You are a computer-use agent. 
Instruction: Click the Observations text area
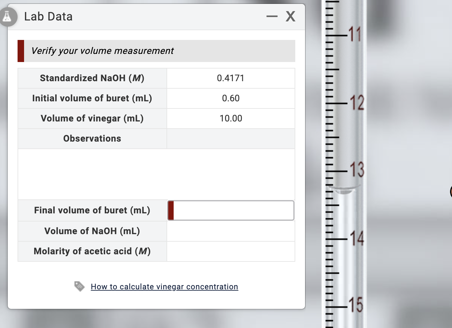tap(156, 174)
